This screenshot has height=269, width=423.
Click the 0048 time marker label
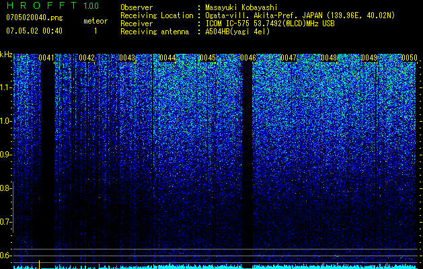coord(329,58)
